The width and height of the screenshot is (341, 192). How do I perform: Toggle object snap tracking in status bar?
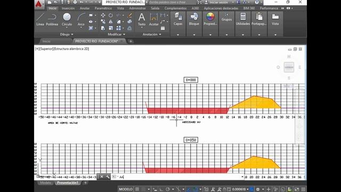pyautogui.click(x=189, y=189)
